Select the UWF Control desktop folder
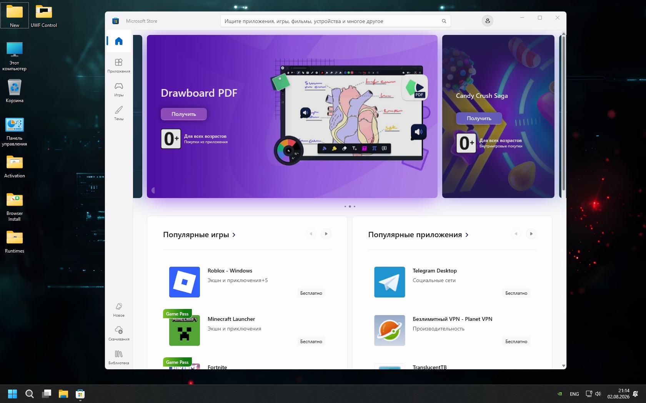 pos(44,16)
